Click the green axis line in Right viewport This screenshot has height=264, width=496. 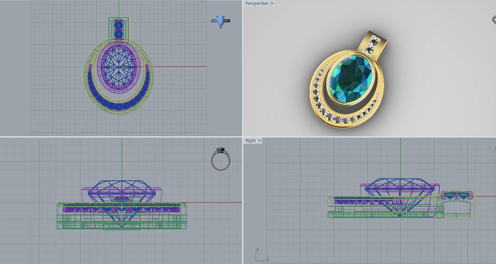pos(400,158)
